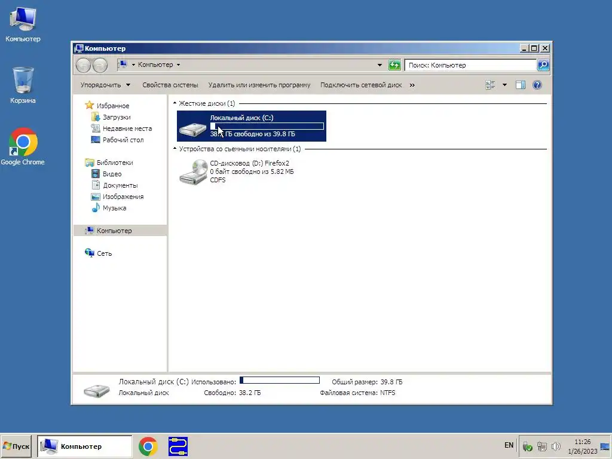Click the Back navigation arrow button

83,65
